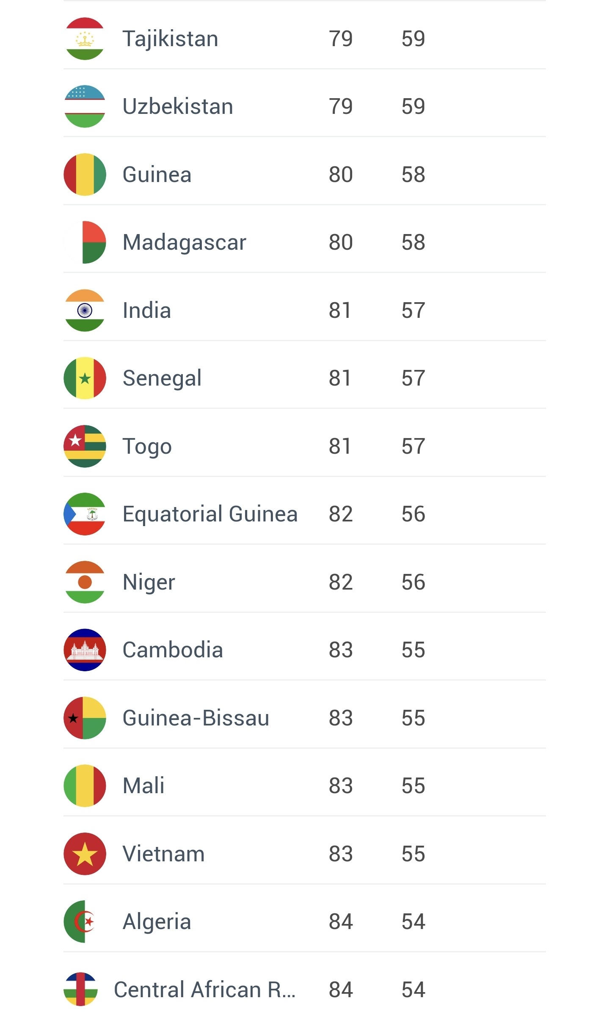Tap the Togo flag icon

(x=85, y=446)
